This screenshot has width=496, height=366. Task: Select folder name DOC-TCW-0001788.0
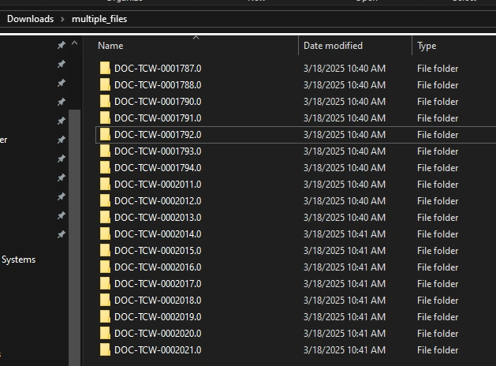[158, 84]
